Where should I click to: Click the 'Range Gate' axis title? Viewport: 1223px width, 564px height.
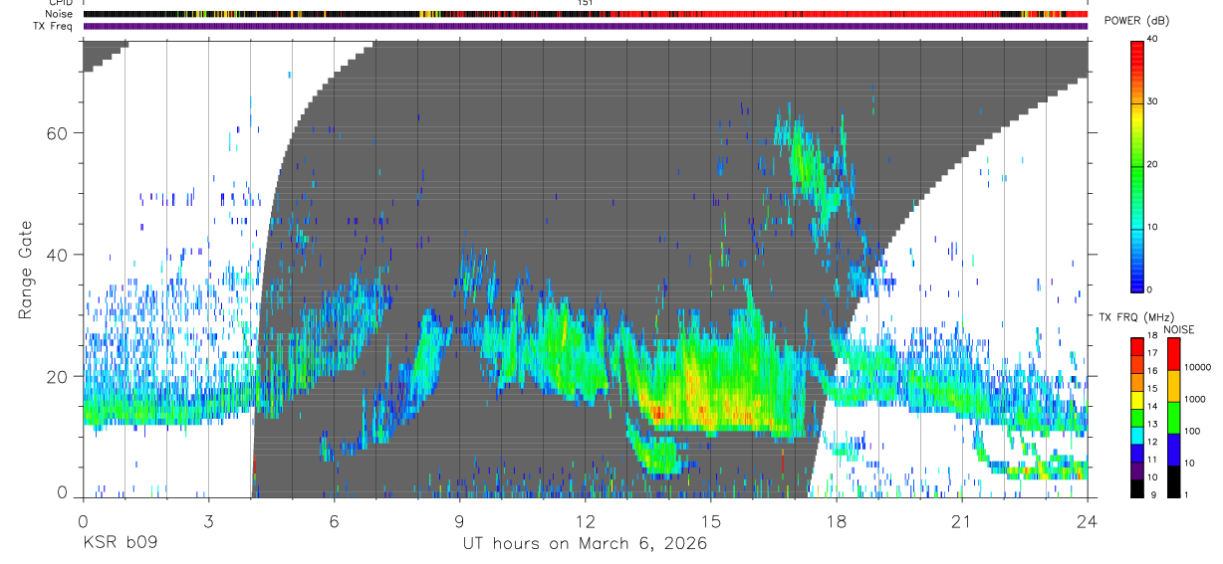27,270
